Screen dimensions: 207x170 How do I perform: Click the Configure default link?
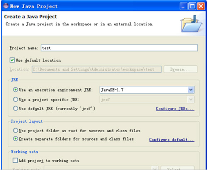click(x=171, y=140)
